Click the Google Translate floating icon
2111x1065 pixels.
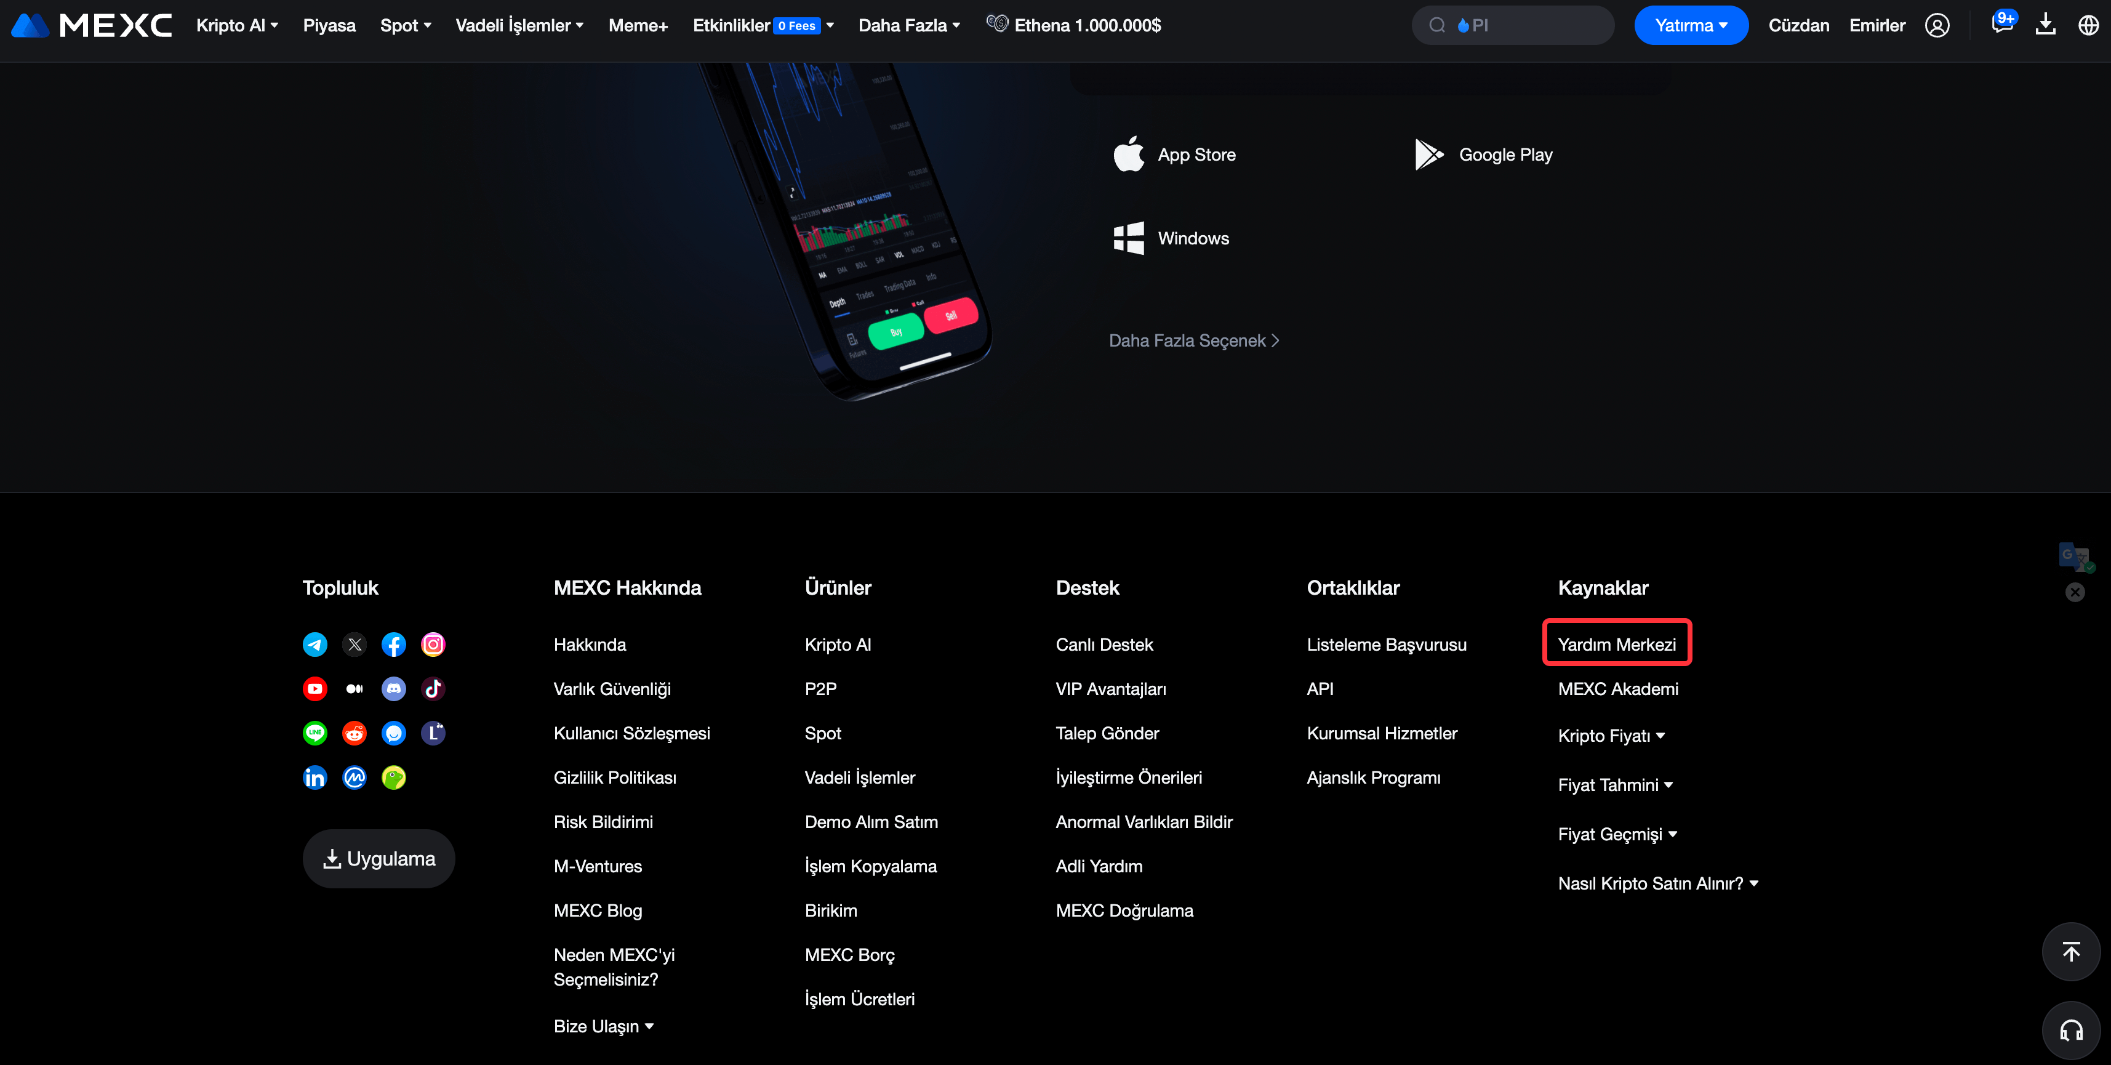coord(2077,557)
